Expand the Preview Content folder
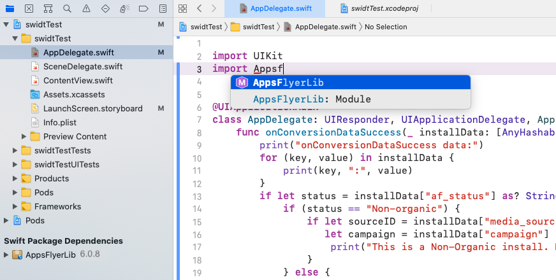 24,136
